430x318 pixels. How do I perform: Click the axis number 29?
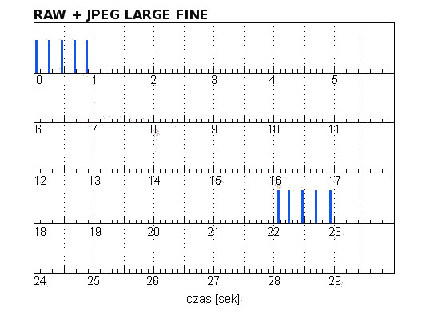pos(335,281)
